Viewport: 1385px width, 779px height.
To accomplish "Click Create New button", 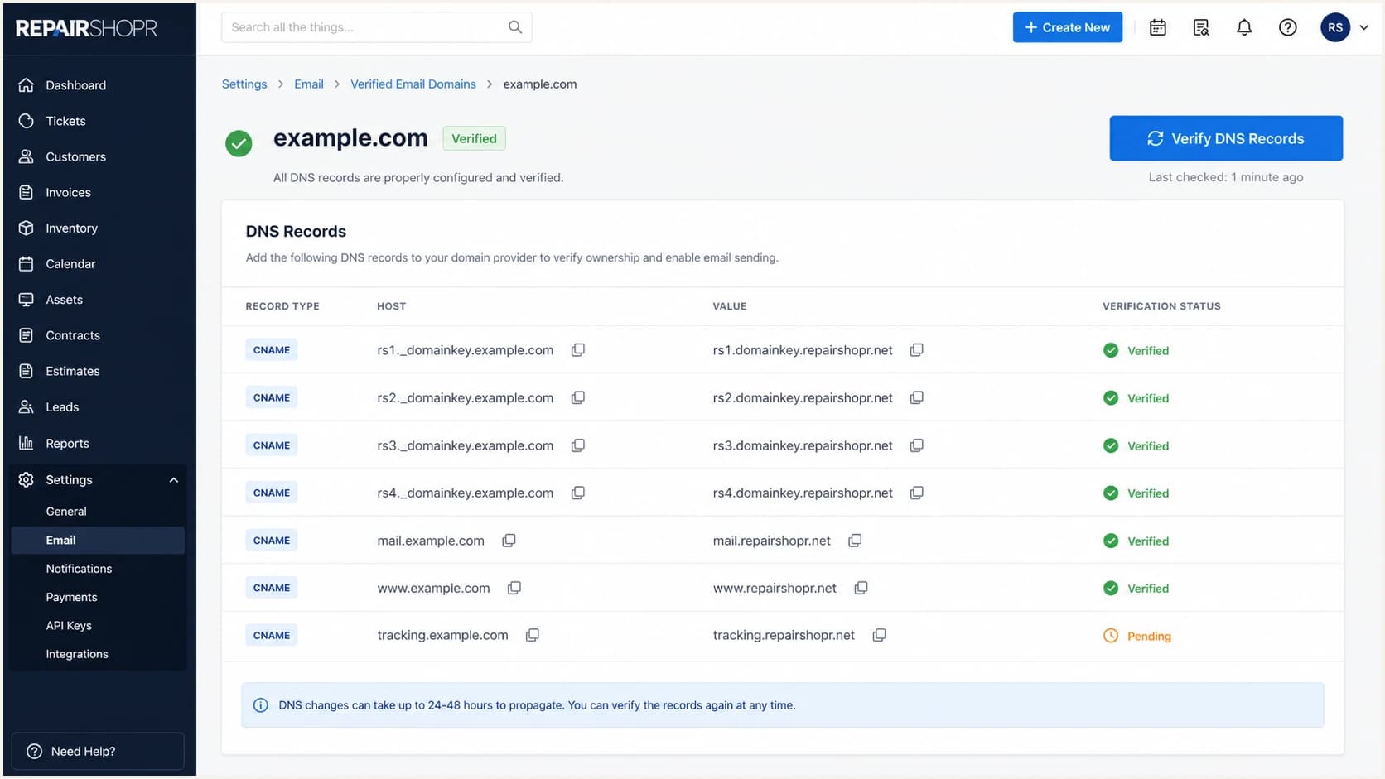I will (1067, 27).
